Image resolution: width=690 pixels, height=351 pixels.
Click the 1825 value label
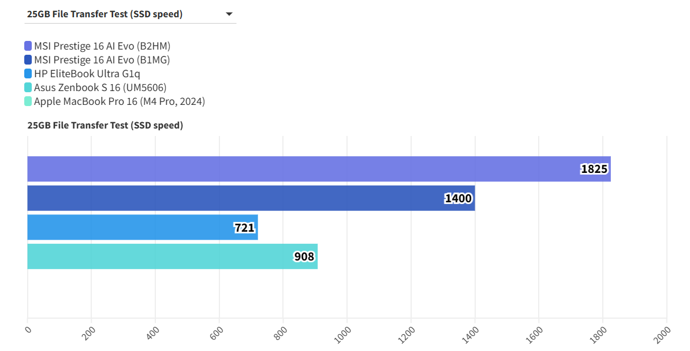594,169
